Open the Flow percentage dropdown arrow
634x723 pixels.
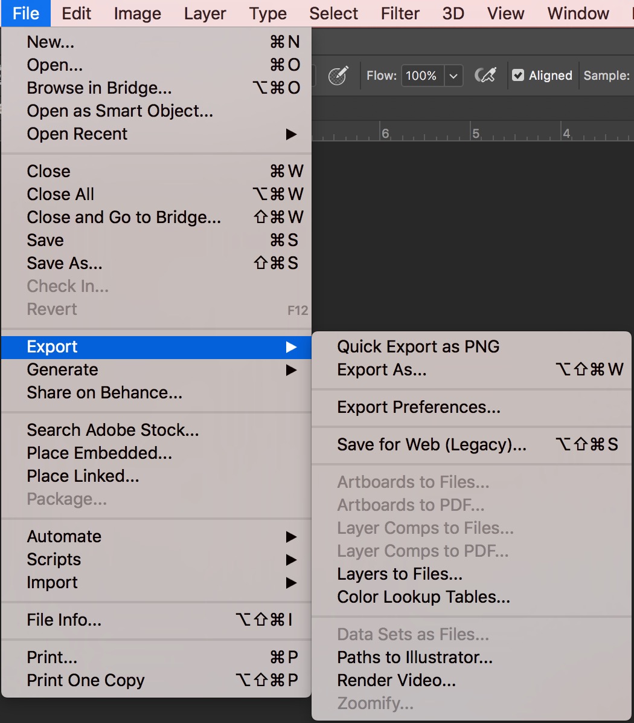click(x=453, y=76)
